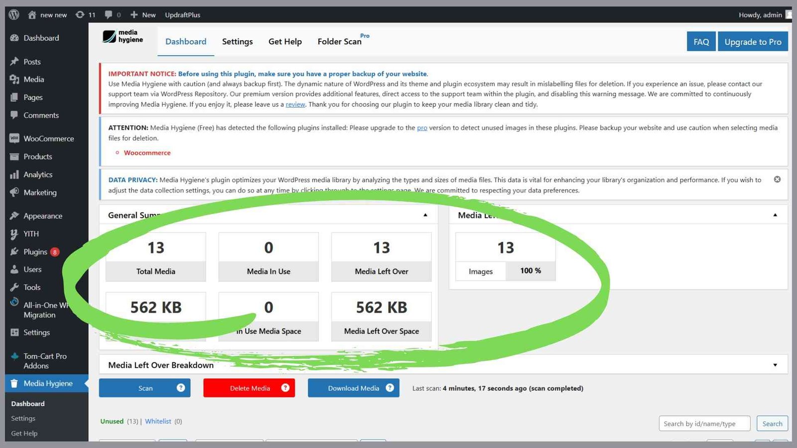Image resolution: width=797 pixels, height=448 pixels.
Task: Click the help icon on Download Media button
Action: 390,388
